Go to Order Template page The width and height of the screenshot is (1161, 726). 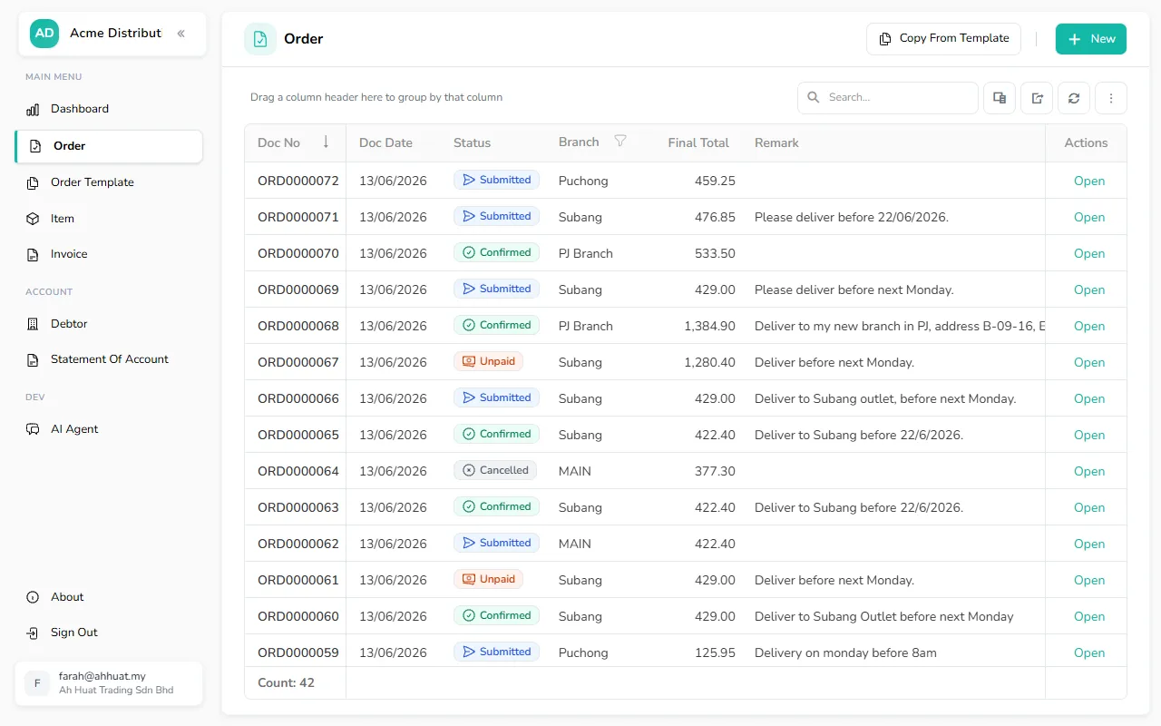(x=109, y=182)
